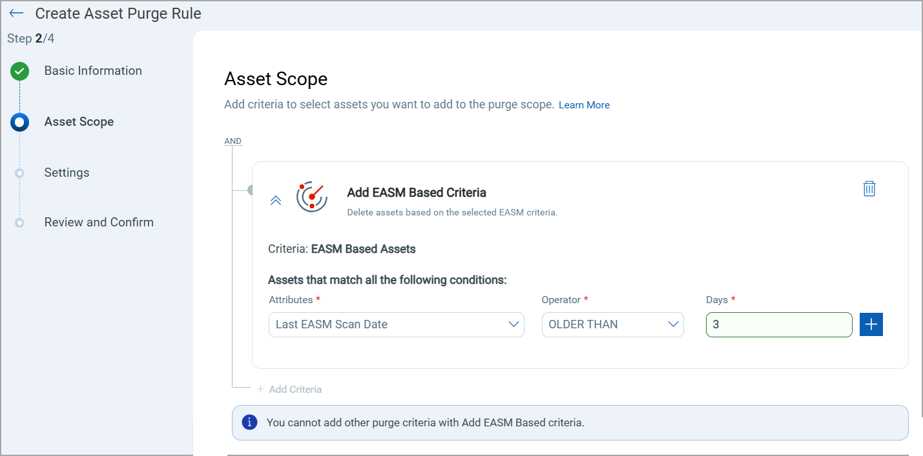The width and height of the screenshot is (923, 456).
Task: Click 'Delete assets based on the selected EASM criteria' text
Action: pos(452,212)
